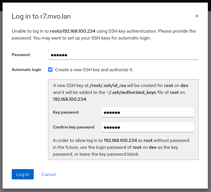The image size is (211, 192).
Task: Click the "Automatic login" label
Action: tap(26, 70)
